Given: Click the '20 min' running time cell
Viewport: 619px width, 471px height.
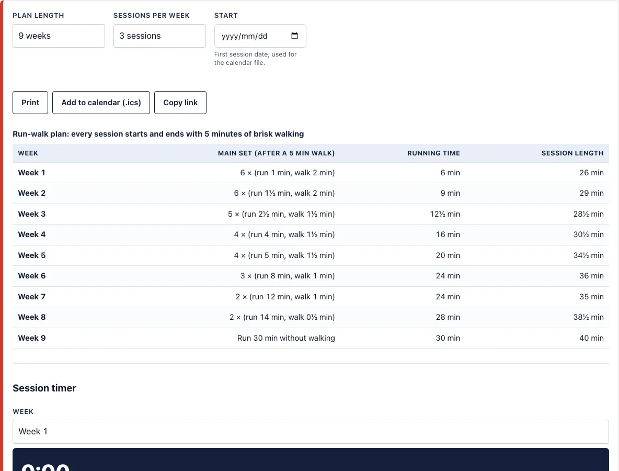Looking at the screenshot, I should pos(448,256).
